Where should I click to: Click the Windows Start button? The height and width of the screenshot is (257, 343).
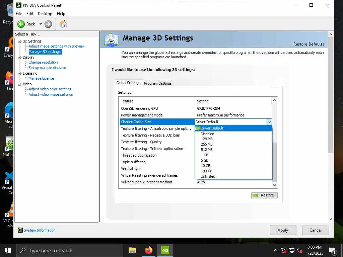coord(8,250)
